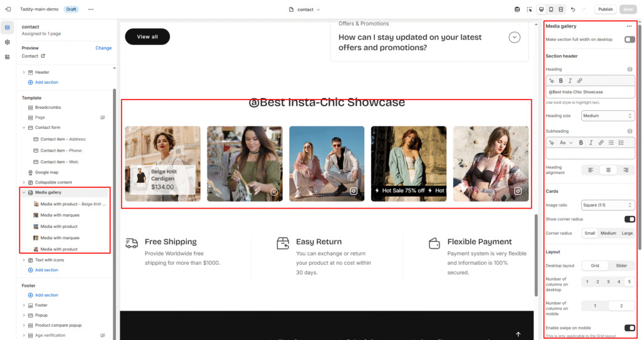Toggle Enable swipe on mobile

point(629,327)
